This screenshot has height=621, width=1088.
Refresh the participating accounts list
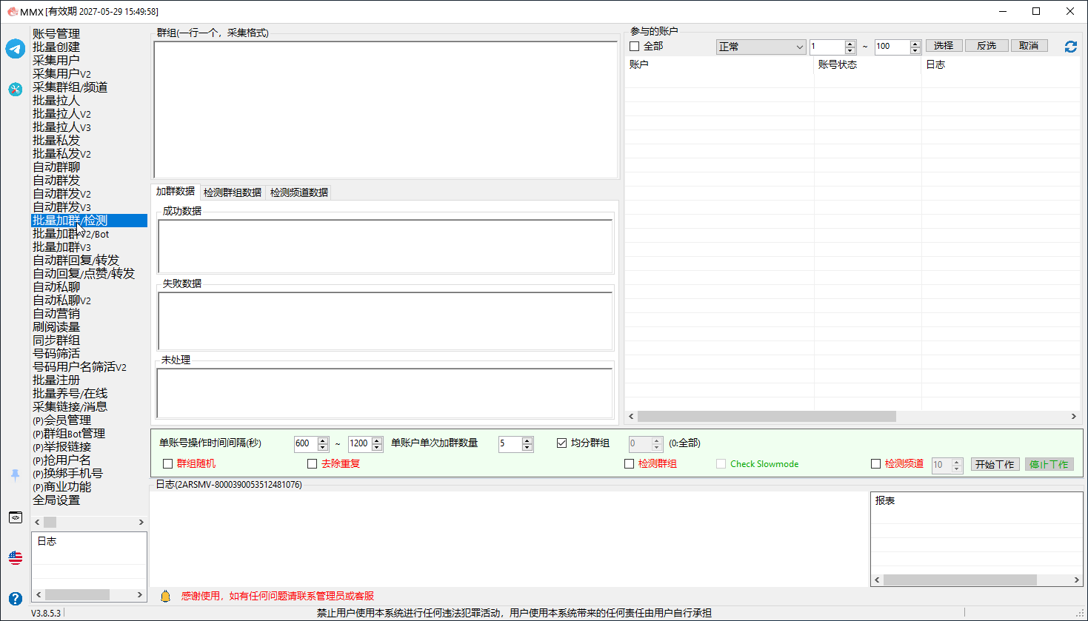pos(1071,47)
